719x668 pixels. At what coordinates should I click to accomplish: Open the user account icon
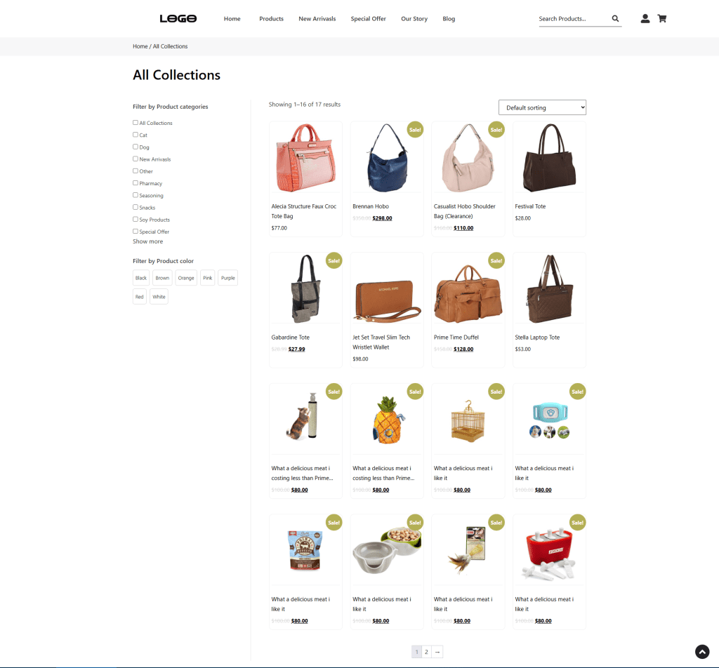click(x=645, y=19)
